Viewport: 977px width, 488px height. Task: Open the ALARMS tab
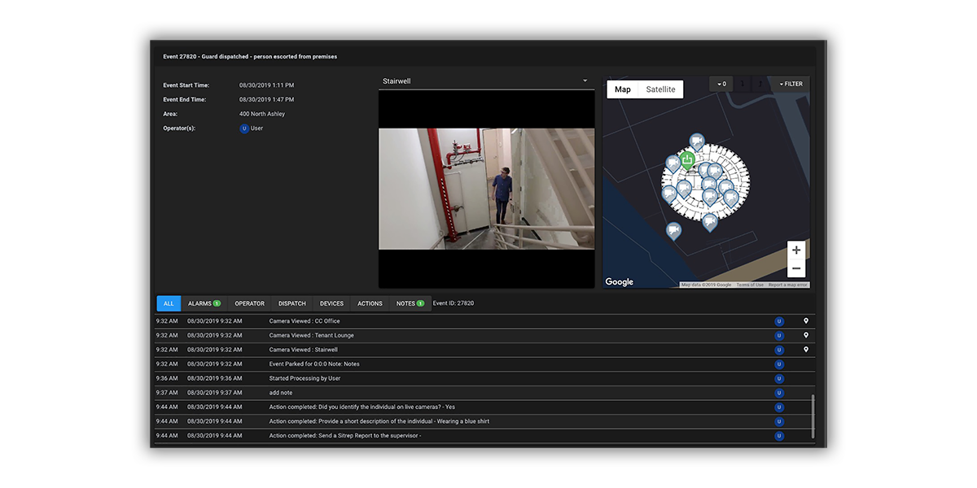pyautogui.click(x=204, y=303)
